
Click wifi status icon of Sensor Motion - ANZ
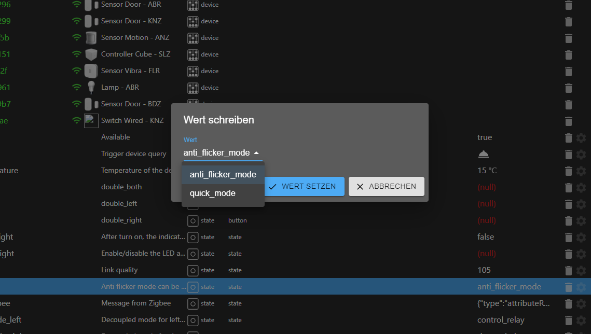coord(76,38)
